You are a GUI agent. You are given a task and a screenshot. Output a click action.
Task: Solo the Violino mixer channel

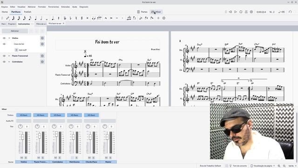coord(26,158)
